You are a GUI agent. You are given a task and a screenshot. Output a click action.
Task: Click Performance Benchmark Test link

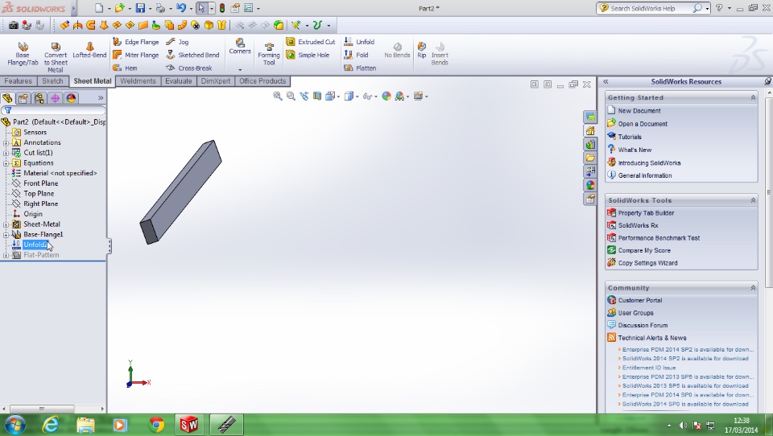pos(659,238)
